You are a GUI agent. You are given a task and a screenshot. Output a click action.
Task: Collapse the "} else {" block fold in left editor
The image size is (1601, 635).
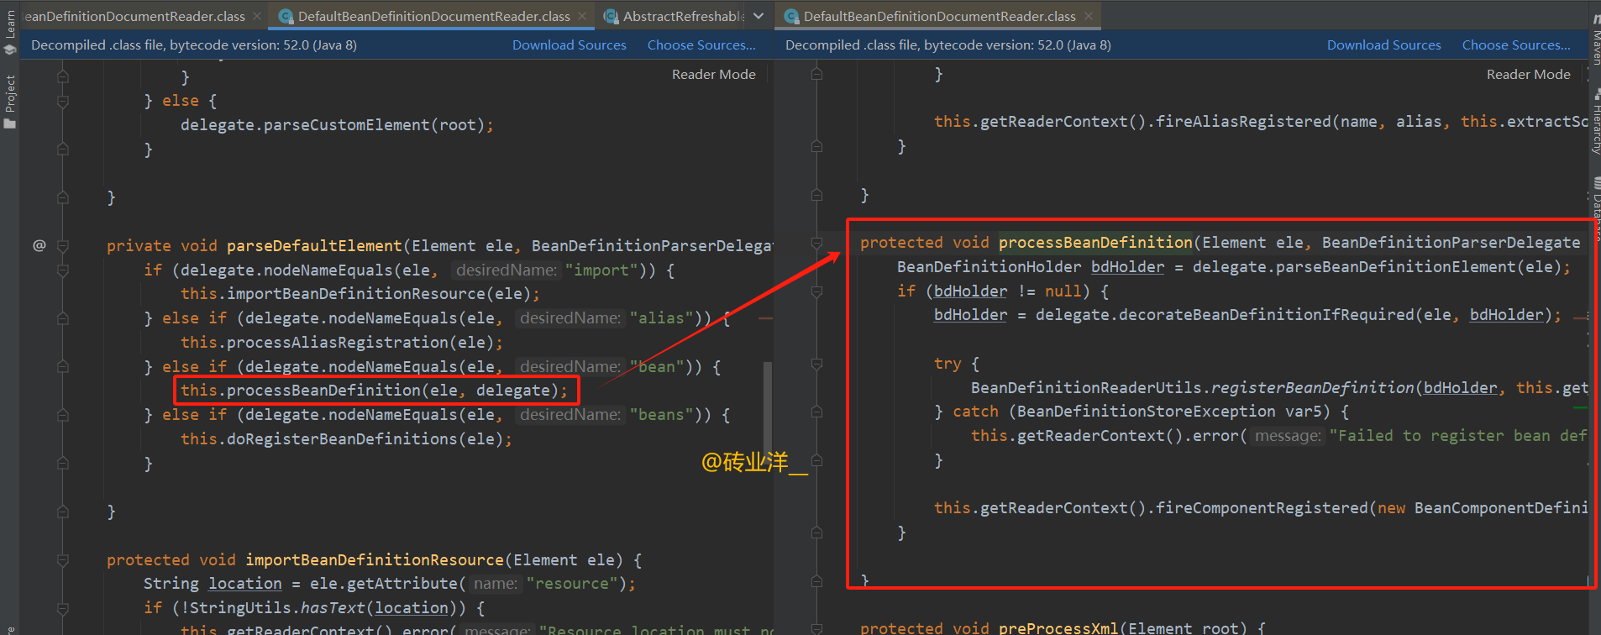coord(63,101)
